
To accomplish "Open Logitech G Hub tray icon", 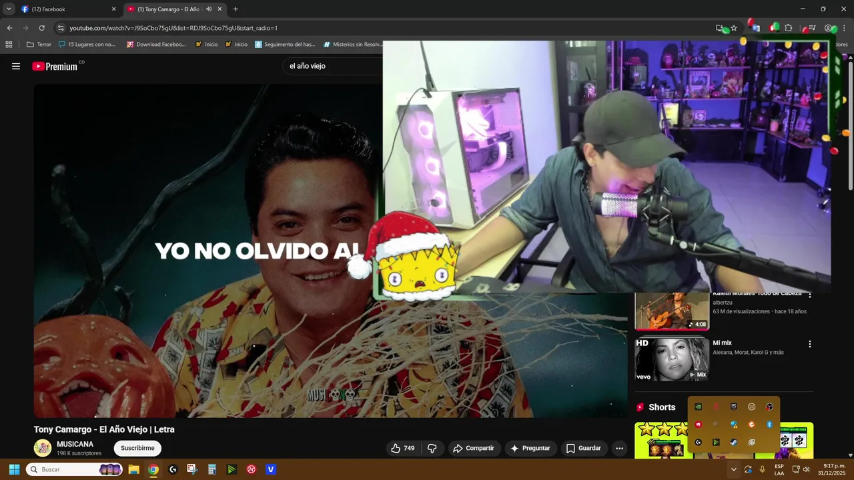I will [698, 442].
